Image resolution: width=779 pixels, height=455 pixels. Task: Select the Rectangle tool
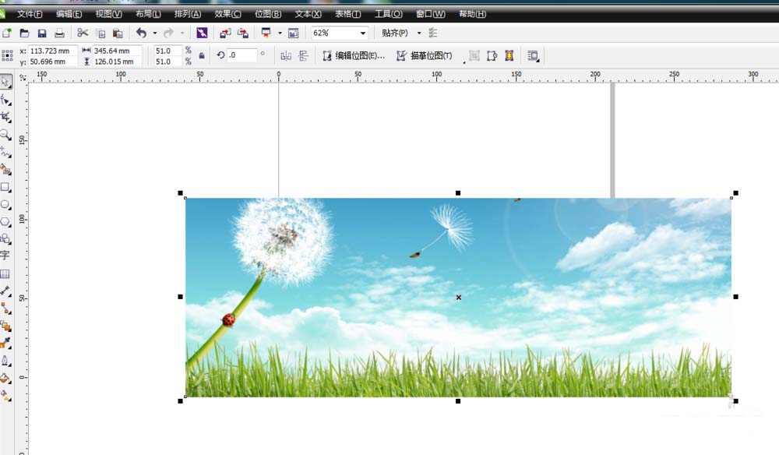(x=6, y=187)
